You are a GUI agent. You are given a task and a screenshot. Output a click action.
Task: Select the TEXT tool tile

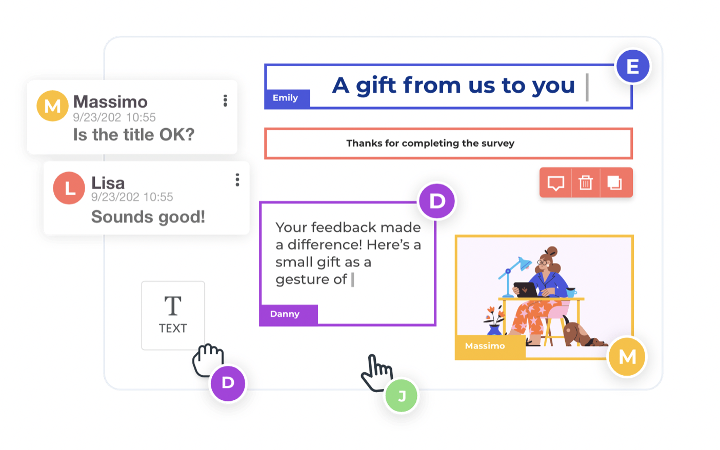tap(173, 315)
